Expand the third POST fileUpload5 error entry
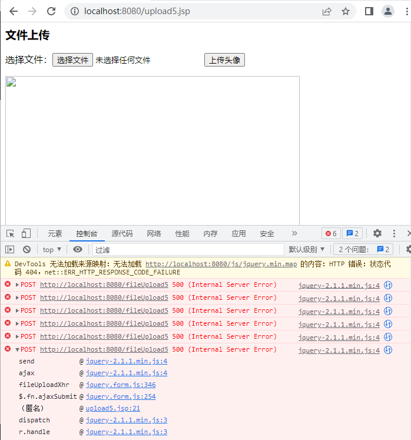 17,310
